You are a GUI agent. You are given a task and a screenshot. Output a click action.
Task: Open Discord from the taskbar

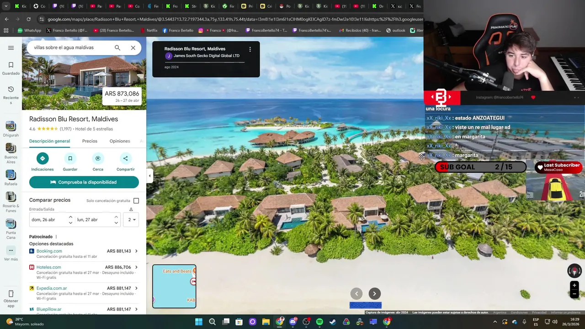click(293, 322)
